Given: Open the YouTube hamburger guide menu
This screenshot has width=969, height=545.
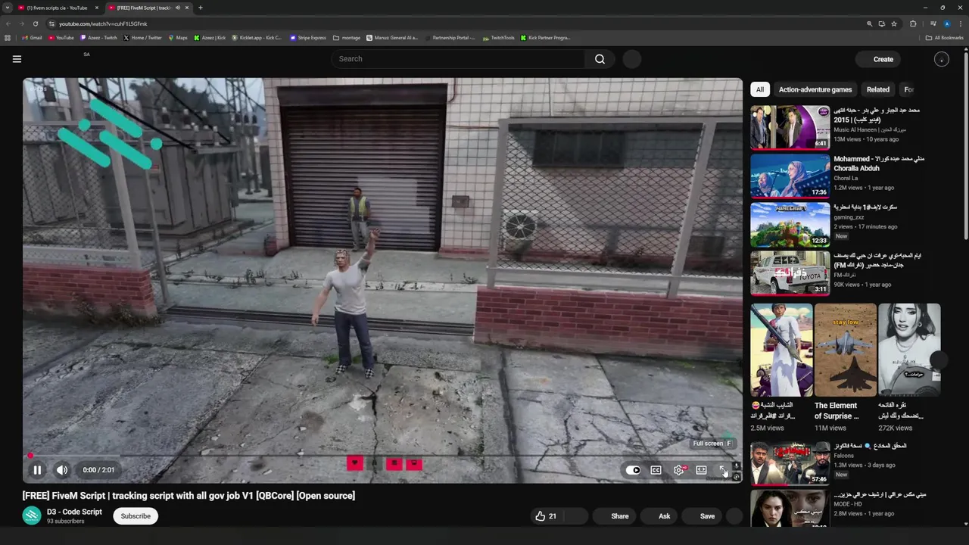Looking at the screenshot, I should [17, 59].
